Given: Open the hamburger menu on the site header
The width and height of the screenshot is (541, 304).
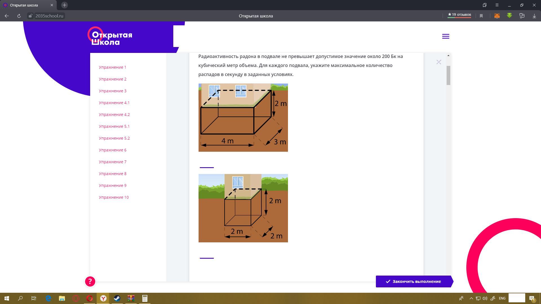Looking at the screenshot, I should click(x=445, y=36).
